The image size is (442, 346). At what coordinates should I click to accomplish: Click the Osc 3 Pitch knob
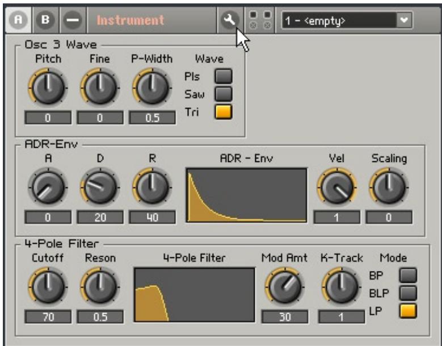point(48,87)
